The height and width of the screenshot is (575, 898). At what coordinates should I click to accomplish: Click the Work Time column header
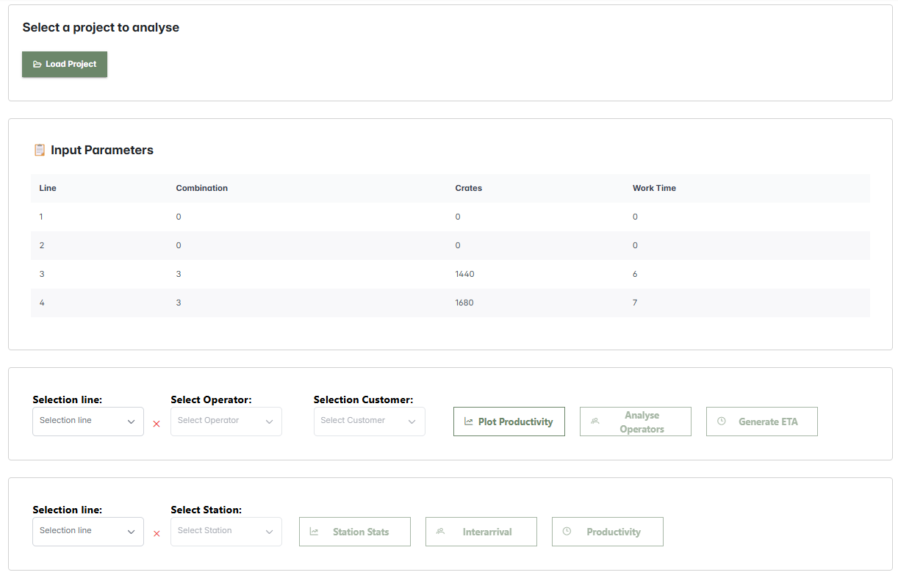(x=654, y=188)
